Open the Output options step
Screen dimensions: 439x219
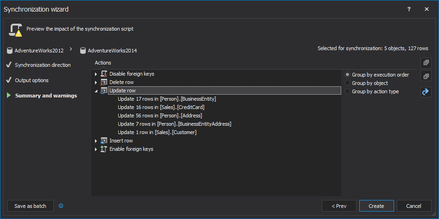(x=32, y=80)
